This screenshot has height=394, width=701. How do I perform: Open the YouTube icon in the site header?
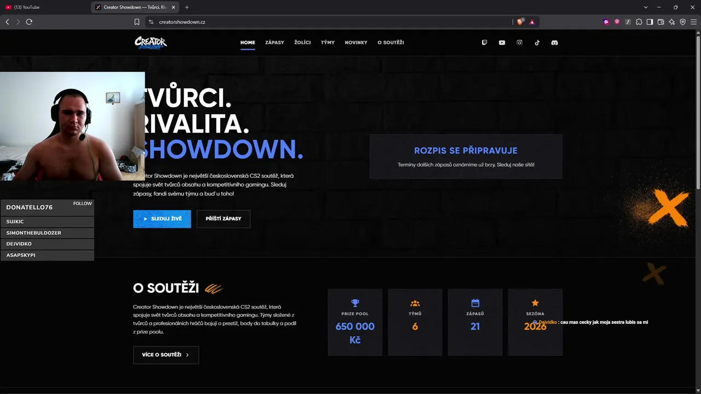(502, 43)
